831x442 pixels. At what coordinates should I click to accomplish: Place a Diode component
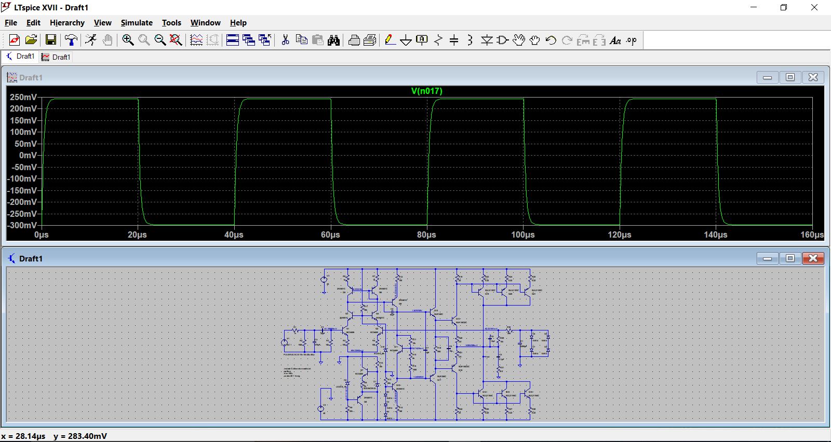tap(487, 40)
